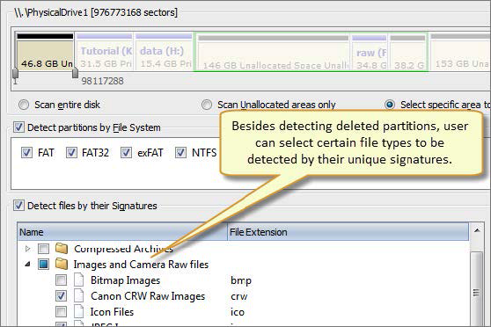Select the 146 GB Unallocated Space block
This screenshot has height=327, width=491.
pos(273,52)
